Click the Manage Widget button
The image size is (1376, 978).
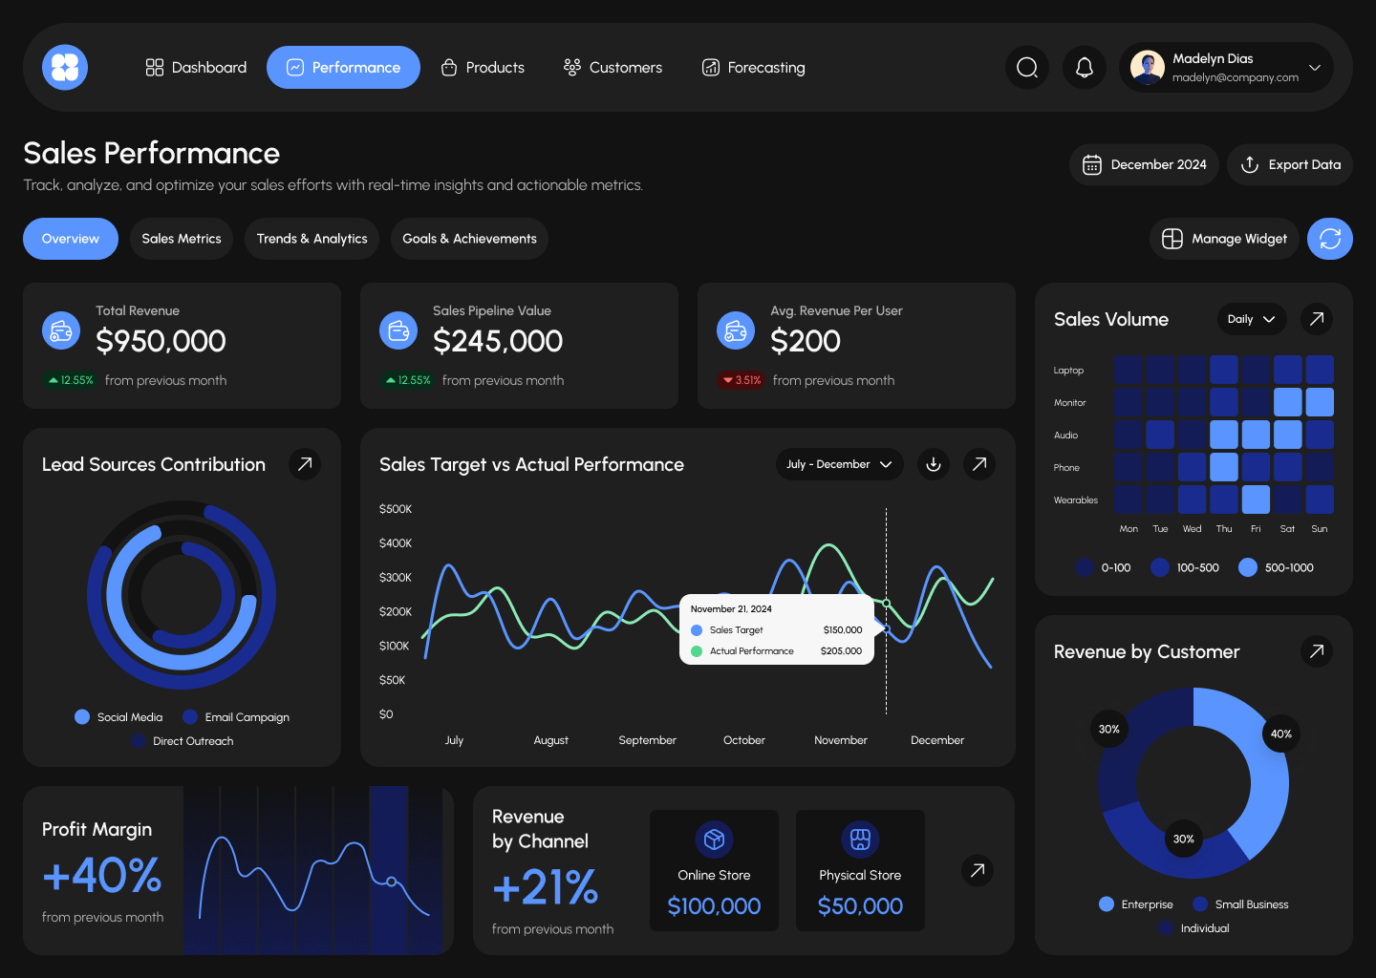pyautogui.click(x=1223, y=239)
